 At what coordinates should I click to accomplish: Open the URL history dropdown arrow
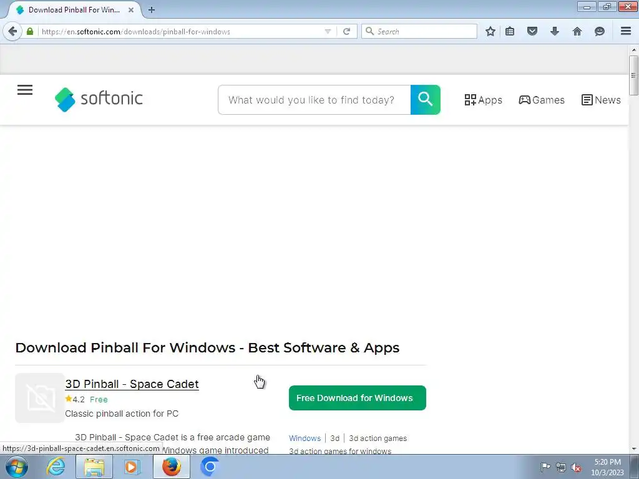[x=328, y=31]
